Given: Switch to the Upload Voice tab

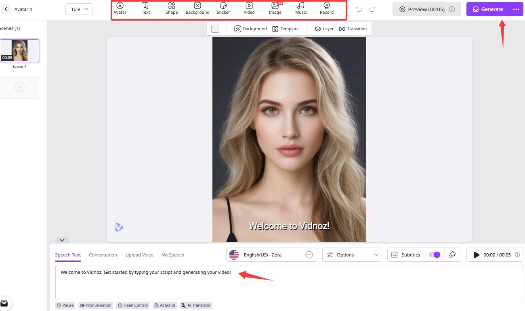Looking at the screenshot, I should [139, 255].
